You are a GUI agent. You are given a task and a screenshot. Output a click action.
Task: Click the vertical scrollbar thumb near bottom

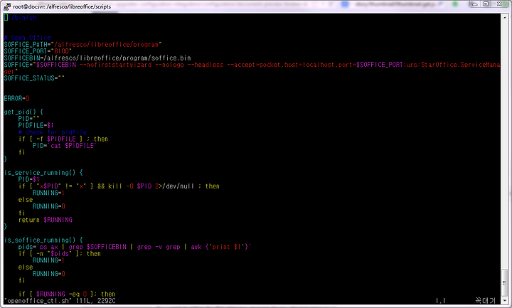click(x=504, y=282)
